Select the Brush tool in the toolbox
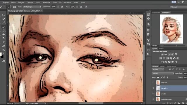The height and width of the screenshot is (105, 187). (x=4, y=27)
